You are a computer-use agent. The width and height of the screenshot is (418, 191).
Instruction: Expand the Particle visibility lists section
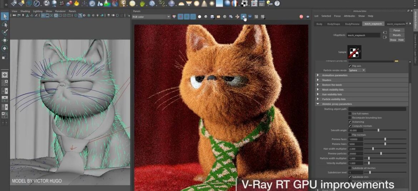tap(362, 99)
